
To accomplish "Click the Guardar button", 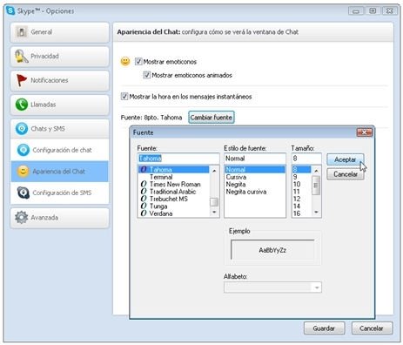I will pyautogui.click(x=324, y=328).
